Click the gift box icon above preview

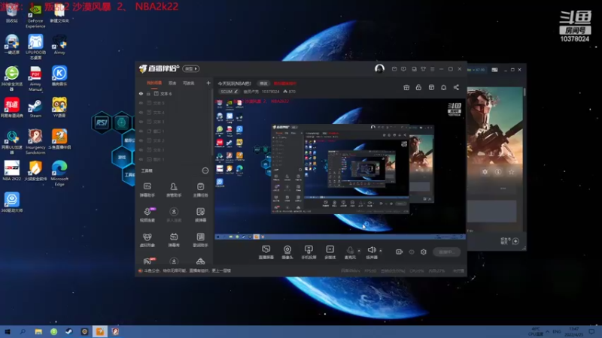click(406, 87)
